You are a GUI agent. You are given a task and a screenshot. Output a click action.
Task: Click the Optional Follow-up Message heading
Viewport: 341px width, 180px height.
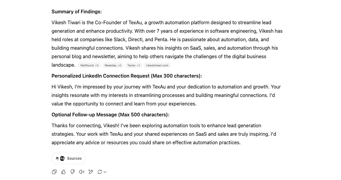(110, 115)
